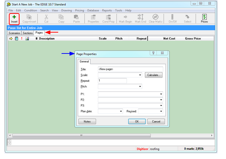
Task: Click the Prices dollar icon
Action: 204,17
